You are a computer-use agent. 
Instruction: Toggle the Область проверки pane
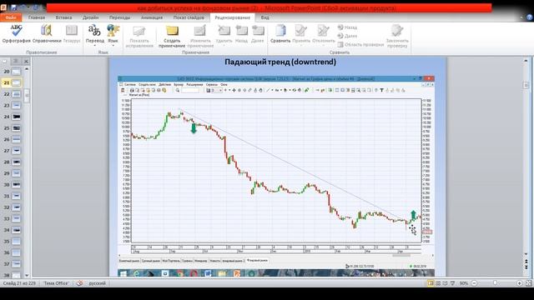click(360, 44)
